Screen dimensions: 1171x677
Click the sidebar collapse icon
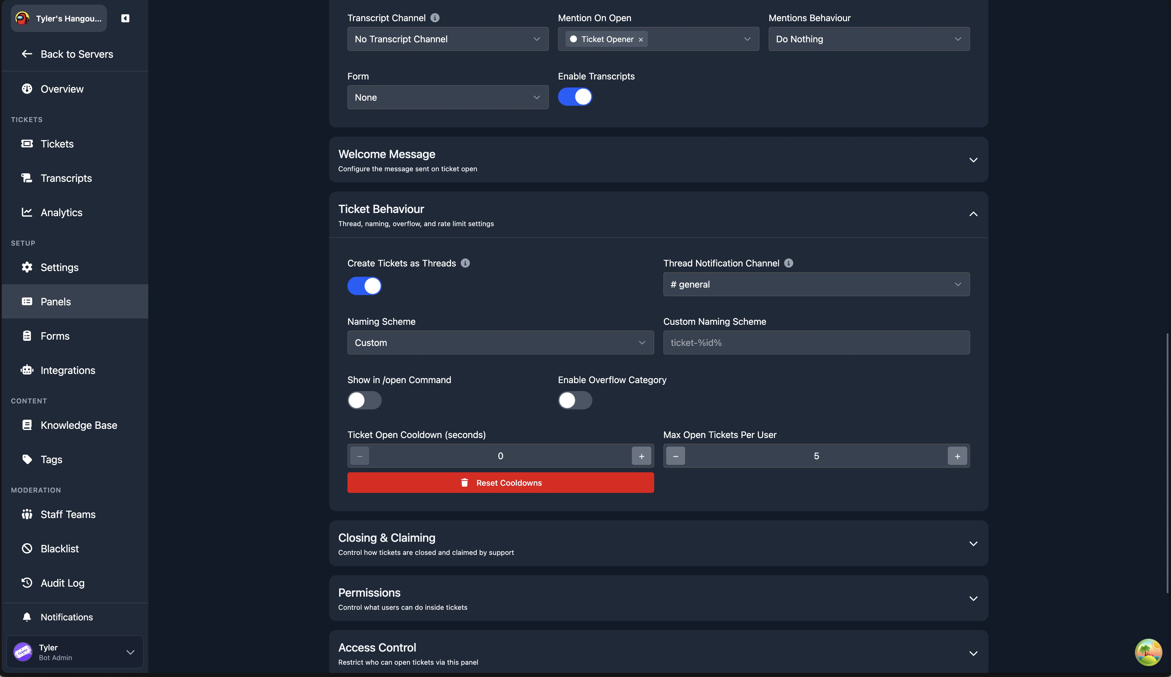click(125, 18)
